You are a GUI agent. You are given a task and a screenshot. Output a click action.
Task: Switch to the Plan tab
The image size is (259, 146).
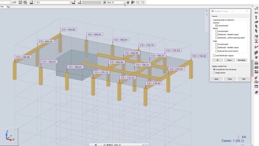coord(8,7)
